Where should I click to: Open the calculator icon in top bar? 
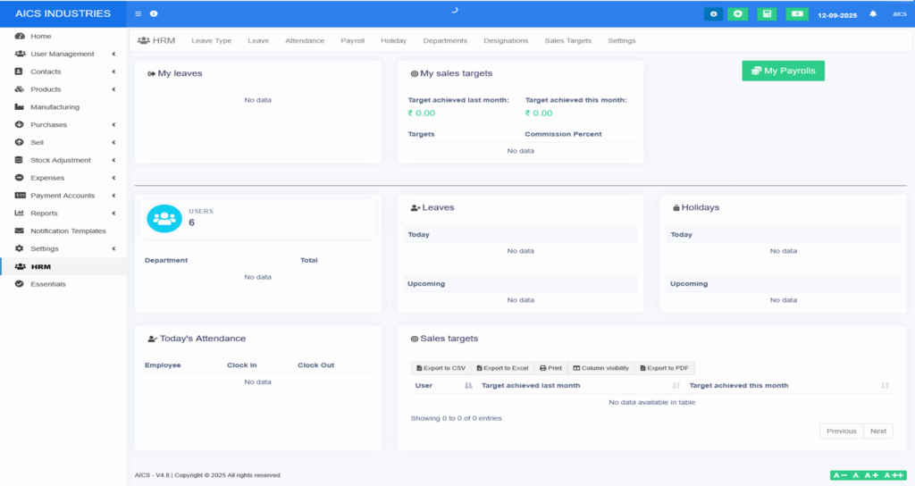click(767, 14)
